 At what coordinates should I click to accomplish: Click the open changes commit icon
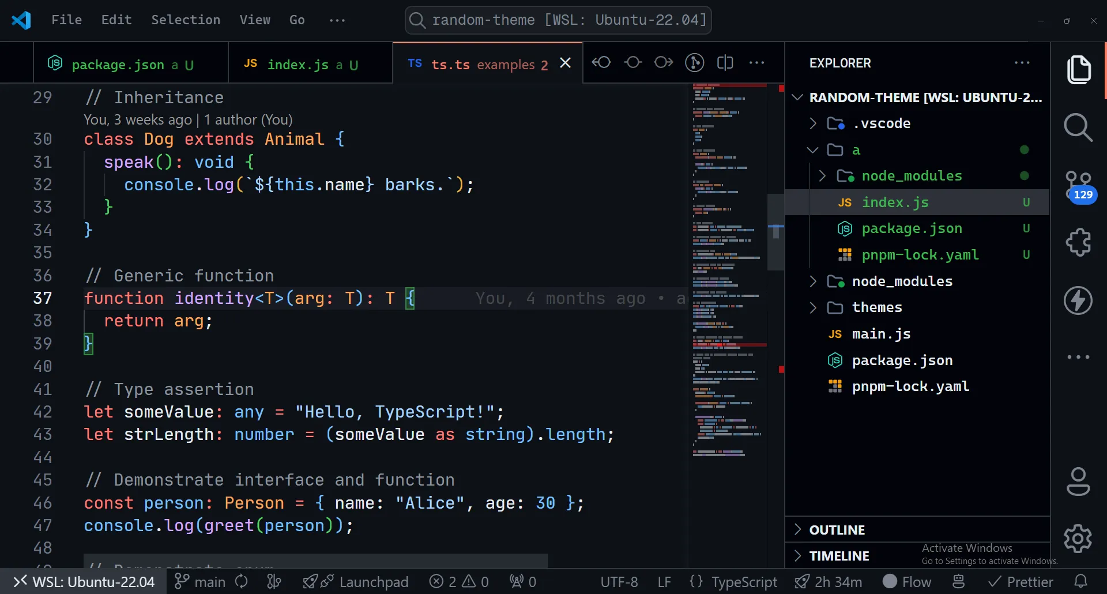pos(633,62)
